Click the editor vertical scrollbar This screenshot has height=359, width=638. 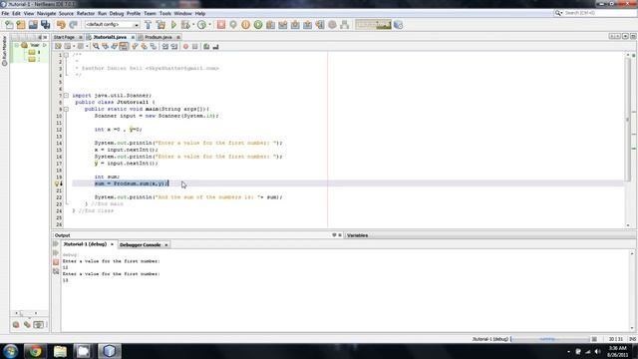click(628, 120)
